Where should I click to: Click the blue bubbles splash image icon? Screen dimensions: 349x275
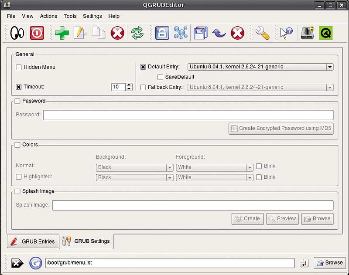coord(181,33)
